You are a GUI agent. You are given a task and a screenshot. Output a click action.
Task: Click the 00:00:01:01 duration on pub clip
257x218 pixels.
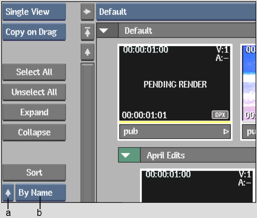144,115
